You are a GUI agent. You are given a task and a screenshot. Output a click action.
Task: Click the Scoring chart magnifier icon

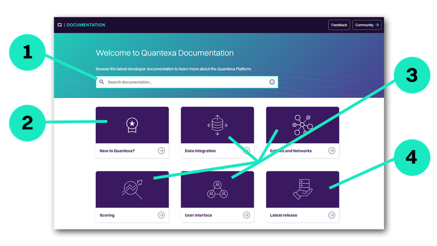(x=132, y=189)
